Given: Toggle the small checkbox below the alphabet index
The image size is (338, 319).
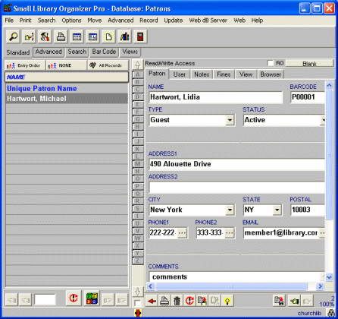Looking at the screenshot, I should click(x=138, y=303).
